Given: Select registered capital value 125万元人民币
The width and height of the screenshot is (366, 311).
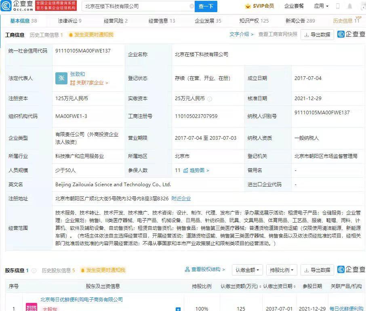Looking at the screenshot, I should tap(72, 99).
